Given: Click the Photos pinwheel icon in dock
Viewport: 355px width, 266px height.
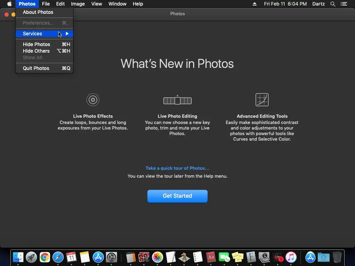Looking at the screenshot, I should pos(157,257).
